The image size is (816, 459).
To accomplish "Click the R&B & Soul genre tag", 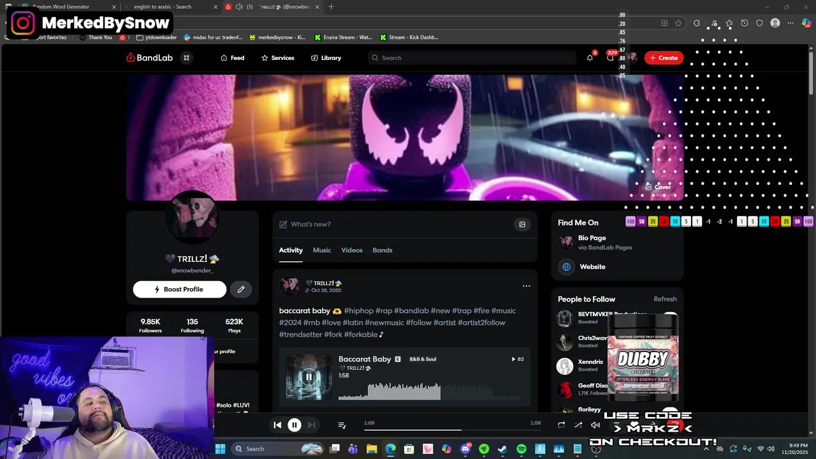I will 423,360.
